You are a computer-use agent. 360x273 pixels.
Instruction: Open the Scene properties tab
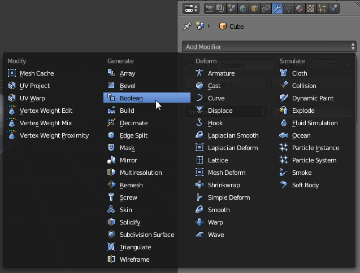232,8
